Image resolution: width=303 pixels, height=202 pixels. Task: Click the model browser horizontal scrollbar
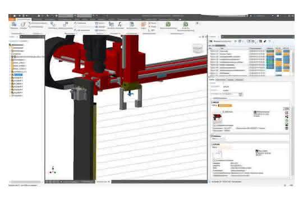[25, 182]
